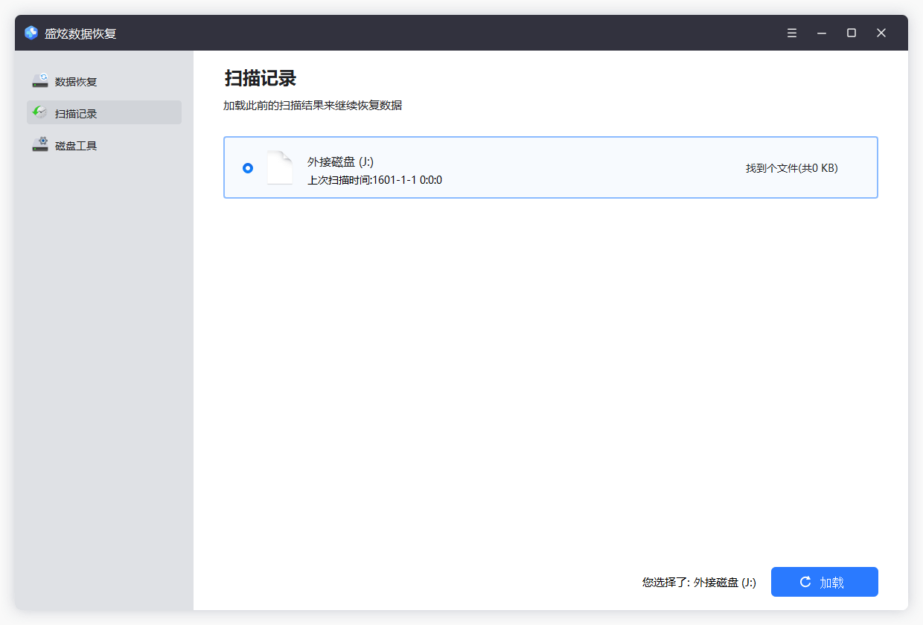Click the 扫描记录 history icon
923x625 pixels.
(x=39, y=112)
